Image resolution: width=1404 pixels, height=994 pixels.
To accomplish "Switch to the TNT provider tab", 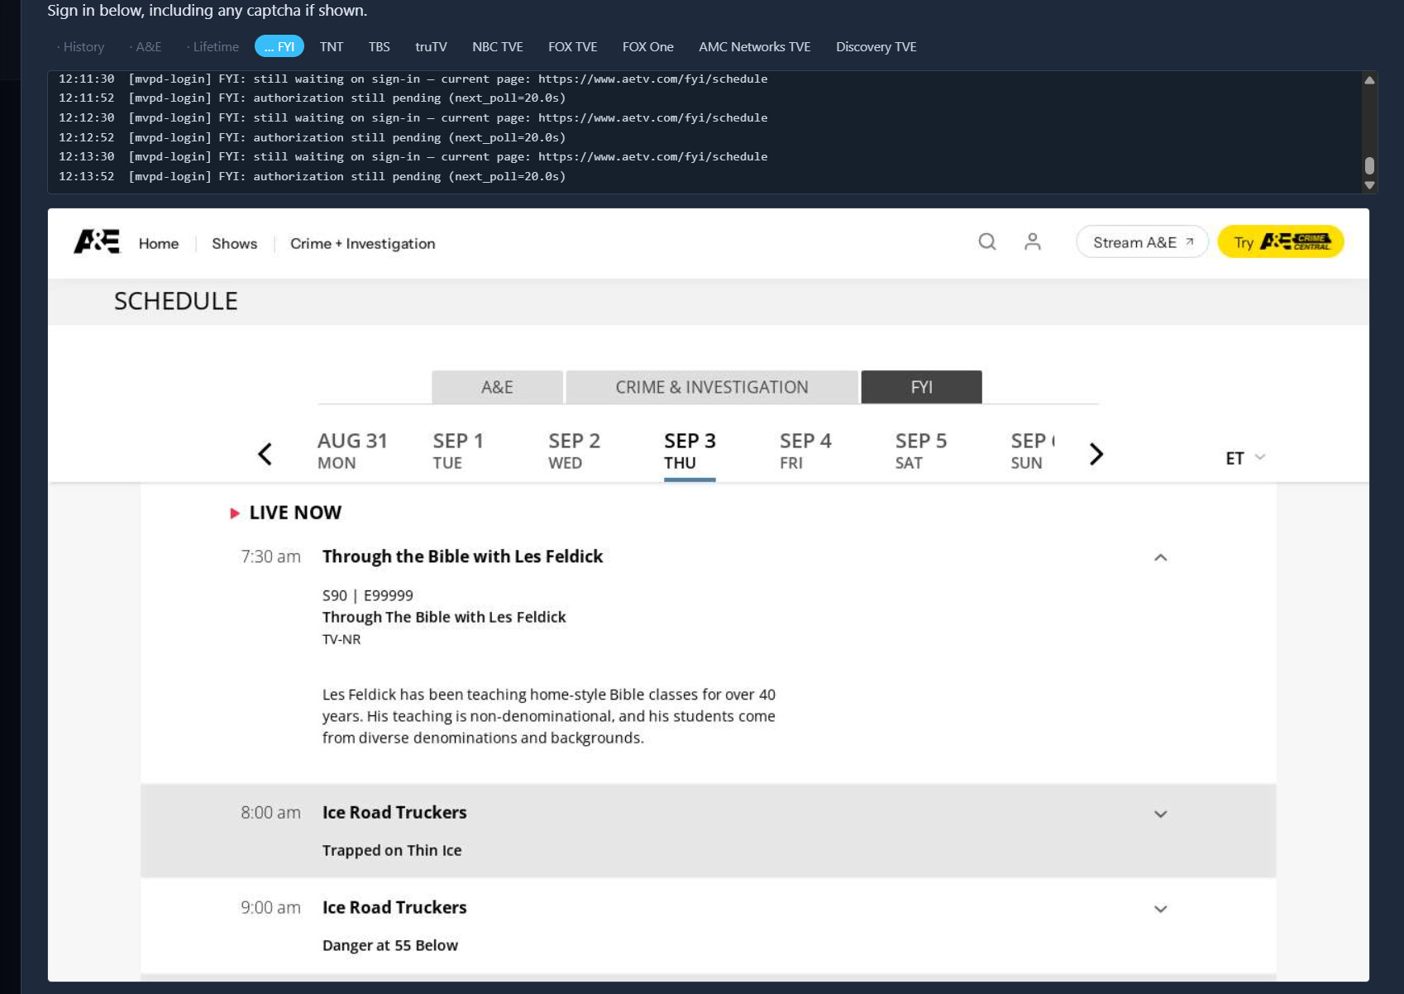I will (332, 46).
